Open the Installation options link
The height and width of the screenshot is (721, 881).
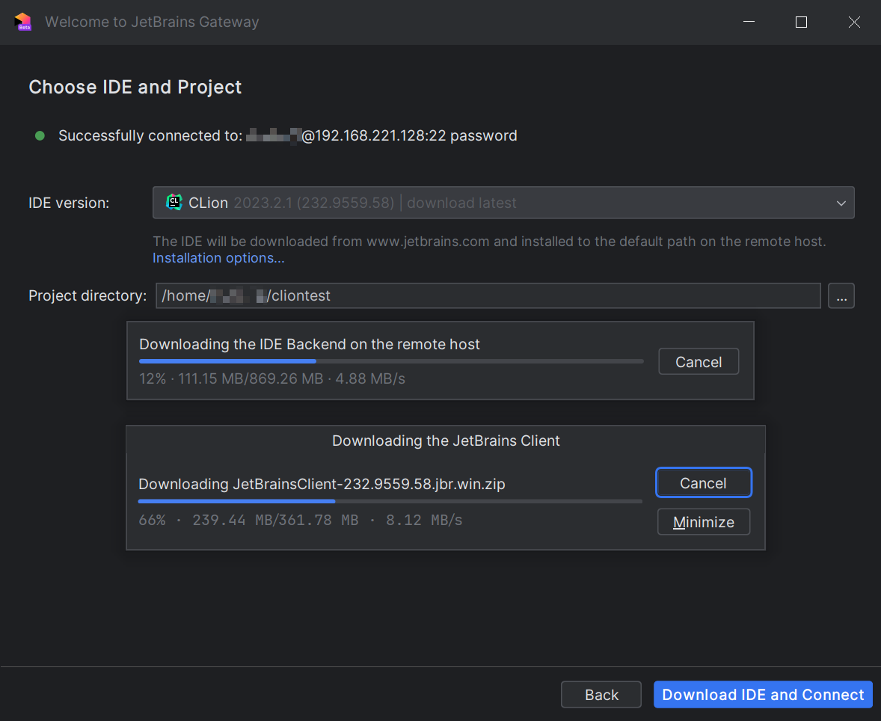point(218,258)
